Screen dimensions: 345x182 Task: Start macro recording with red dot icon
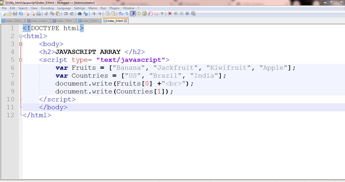[x=170, y=14]
